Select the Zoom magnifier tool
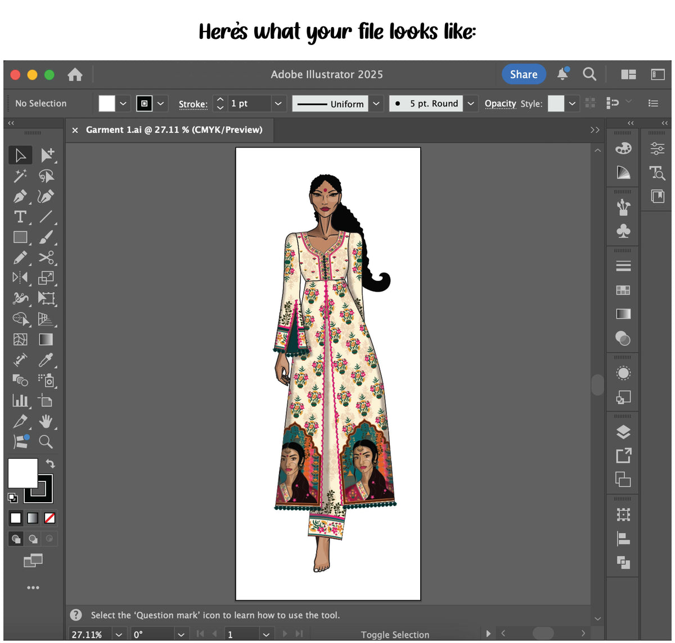This screenshot has width=675, height=643. point(46,441)
